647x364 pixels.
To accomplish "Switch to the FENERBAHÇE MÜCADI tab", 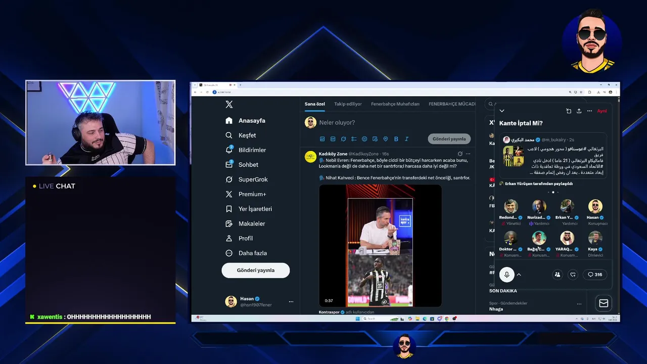I will pos(452,104).
